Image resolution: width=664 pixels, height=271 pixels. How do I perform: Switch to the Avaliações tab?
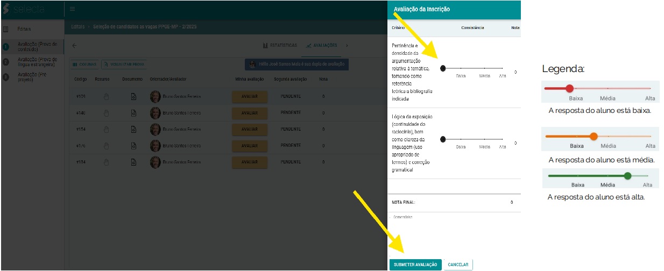click(x=322, y=46)
